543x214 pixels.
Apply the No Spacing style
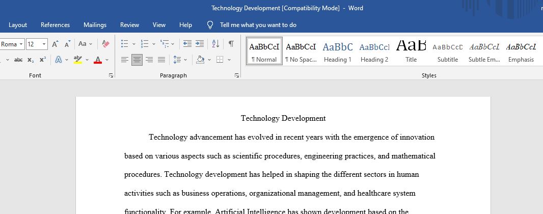(301, 51)
